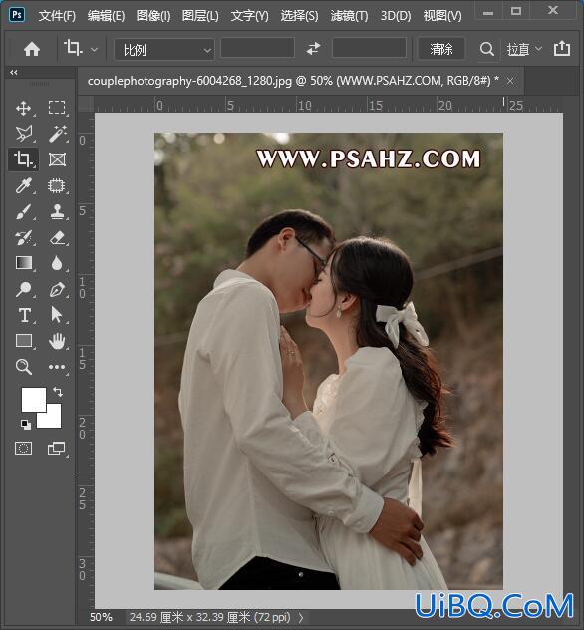
Task: Select the Zoom tool in toolbox
Action: (23, 367)
